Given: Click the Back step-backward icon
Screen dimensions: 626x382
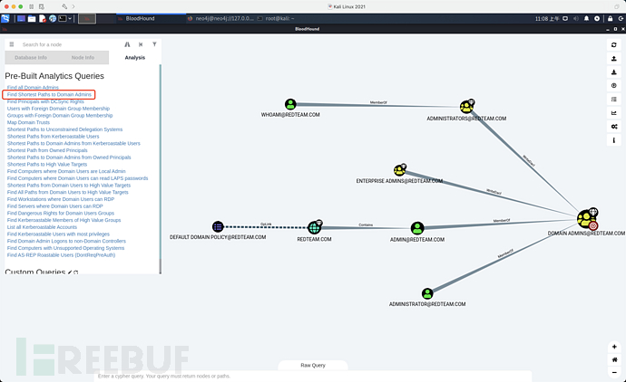Looking at the screenshot, I should pos(141,44).
